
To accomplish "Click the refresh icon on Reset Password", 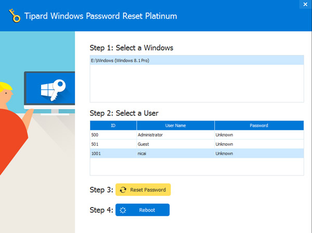I will tap(123, 190).
